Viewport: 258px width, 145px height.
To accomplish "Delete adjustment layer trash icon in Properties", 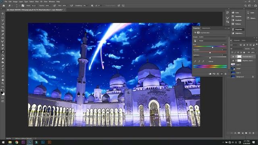I will tap(226, 74).
